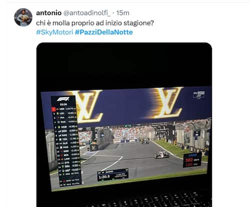Open the 15m timestamp link
Screen dimensions: 250x207
coord(122,13)
